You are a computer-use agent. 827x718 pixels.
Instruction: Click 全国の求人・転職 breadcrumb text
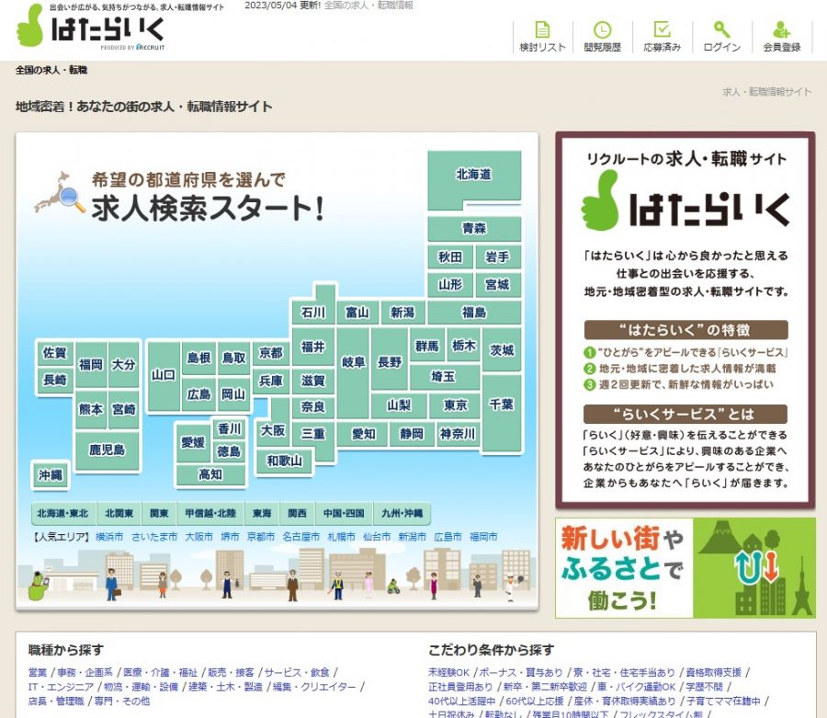(51, 70)
